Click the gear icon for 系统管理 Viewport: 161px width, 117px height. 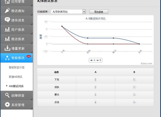[7, 104]
